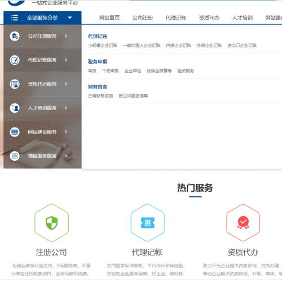The height and width of the screenshot is (282, 282).
Task: Open 资质代办 in top navigation
Action: pyautogui.click(x=209, y=18)
